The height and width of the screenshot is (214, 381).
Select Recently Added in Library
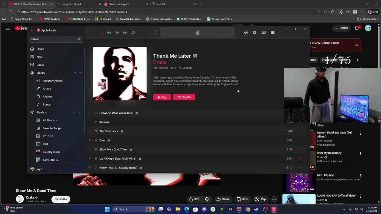click(x=52, y=81)
